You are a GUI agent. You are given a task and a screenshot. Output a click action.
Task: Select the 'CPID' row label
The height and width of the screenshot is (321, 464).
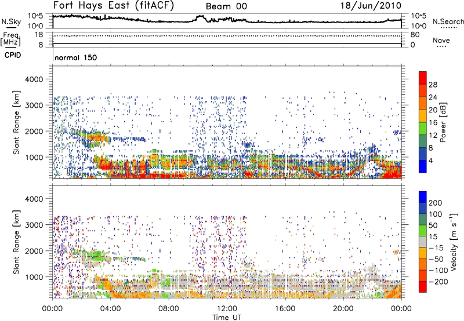pyautogui.click(x=13, y=55)
